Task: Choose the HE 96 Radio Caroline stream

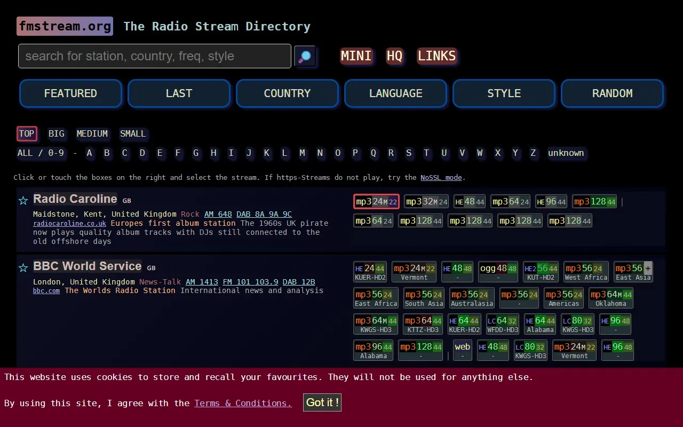Action: 551,201
